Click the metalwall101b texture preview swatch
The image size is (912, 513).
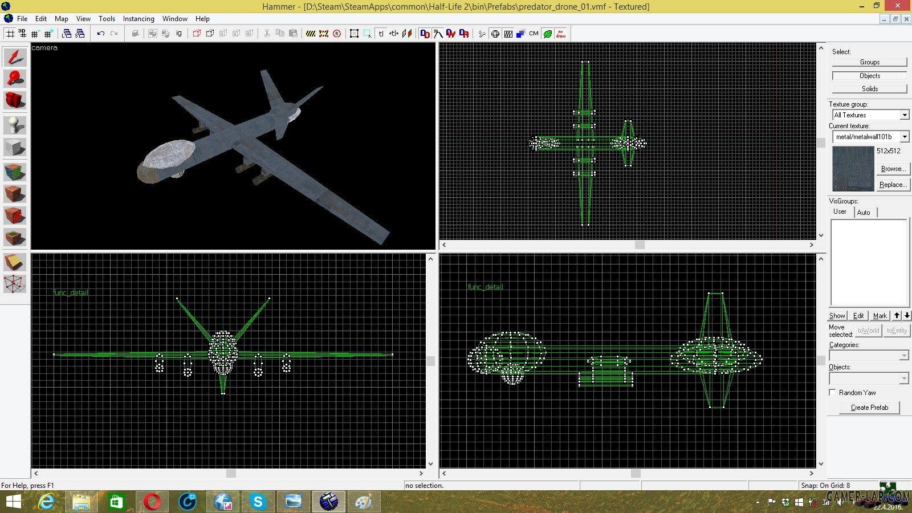(853, 168)
